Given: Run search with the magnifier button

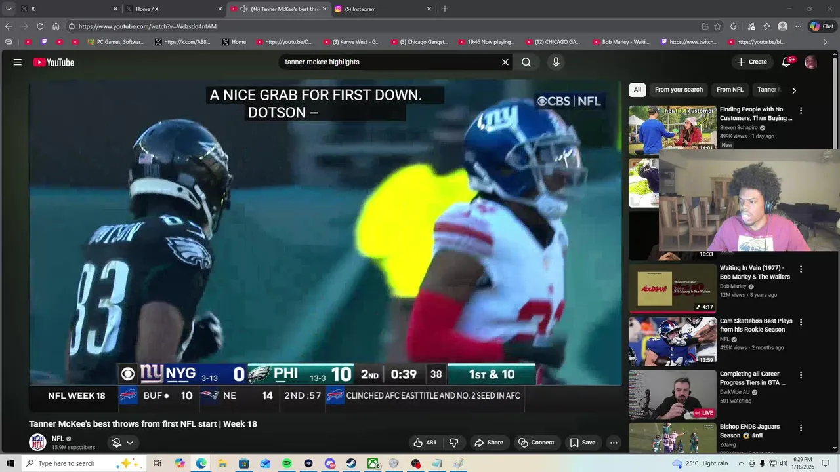Looking at the screenshot, I should coord(526,62).
